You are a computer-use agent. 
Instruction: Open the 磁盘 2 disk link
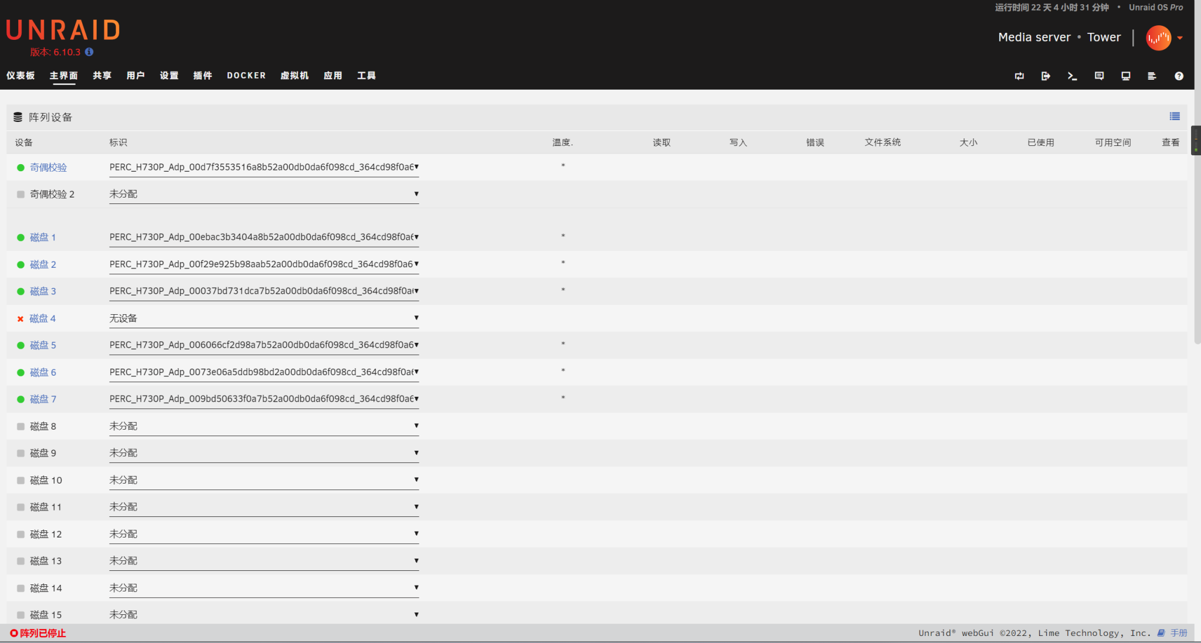(x=43, y=264)
